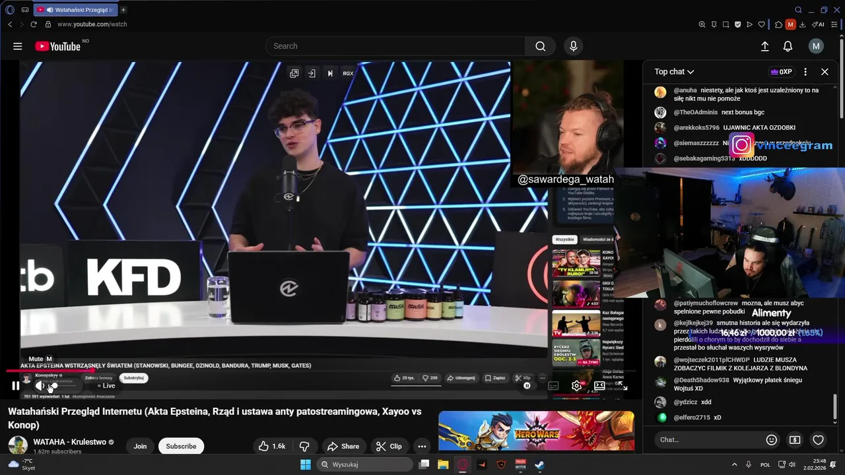This screenshot has height=475, width=845.
Task: Open the extensions cube icon
Action: tap(778, 24)
